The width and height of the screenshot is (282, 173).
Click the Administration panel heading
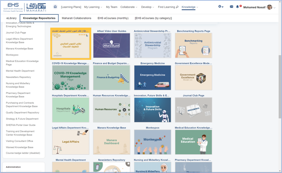(x=13, y=167)
